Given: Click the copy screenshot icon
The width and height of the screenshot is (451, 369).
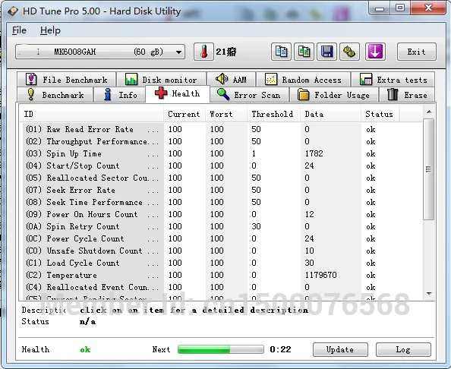Looking at the screenshot, I should pos(304,52).
